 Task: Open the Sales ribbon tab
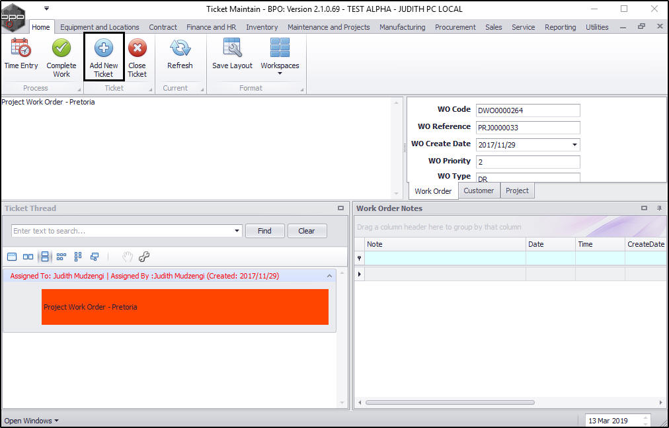tap(494, 27)
